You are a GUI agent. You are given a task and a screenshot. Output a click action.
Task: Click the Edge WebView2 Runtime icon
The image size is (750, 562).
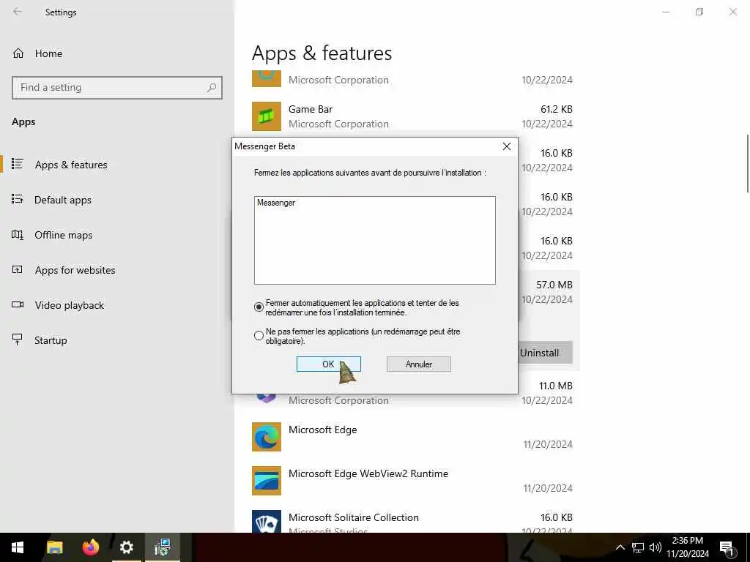point(267,481)
